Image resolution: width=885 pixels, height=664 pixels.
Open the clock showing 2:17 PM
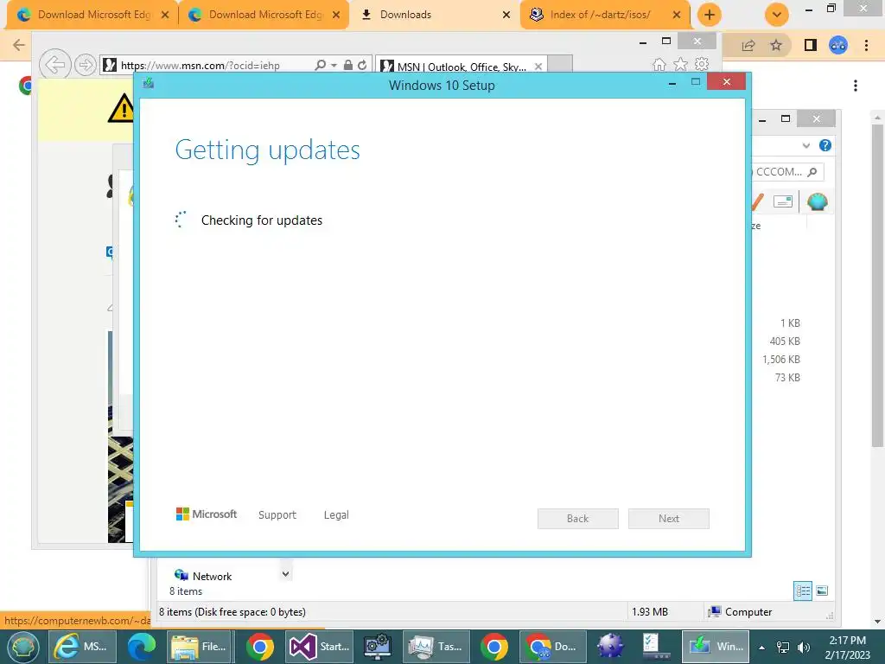[847, 648]
